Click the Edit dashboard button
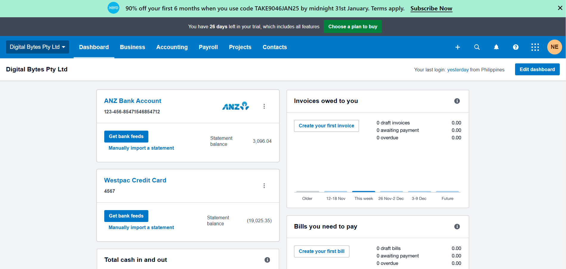Screen dimensions: 566x269 click(537, 69)
